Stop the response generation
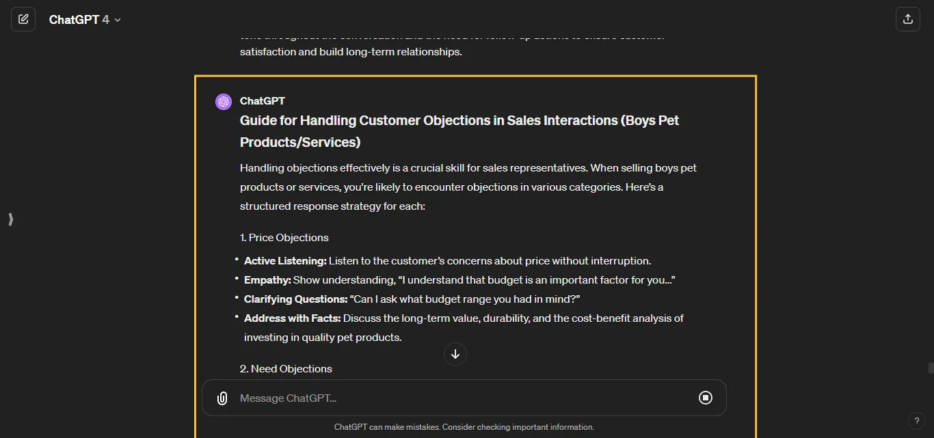This screenshot has width=934, height=438. 706,398
